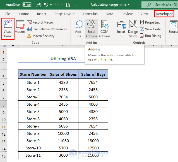Select the Sales of Bags header cell
Image resolution: width=178 pixels, height=162 pixels.
(x=93, y=74)
